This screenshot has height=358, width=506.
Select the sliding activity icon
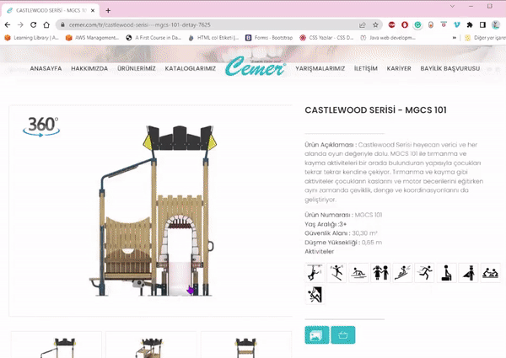[402, 273]
